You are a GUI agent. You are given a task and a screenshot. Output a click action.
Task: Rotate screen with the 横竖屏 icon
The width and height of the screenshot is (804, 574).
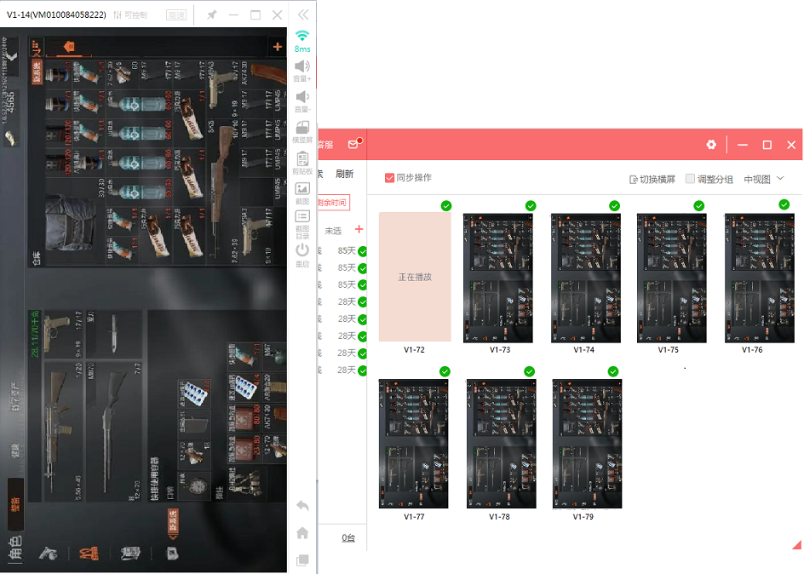pyautogui.click(x=302, y=128)
